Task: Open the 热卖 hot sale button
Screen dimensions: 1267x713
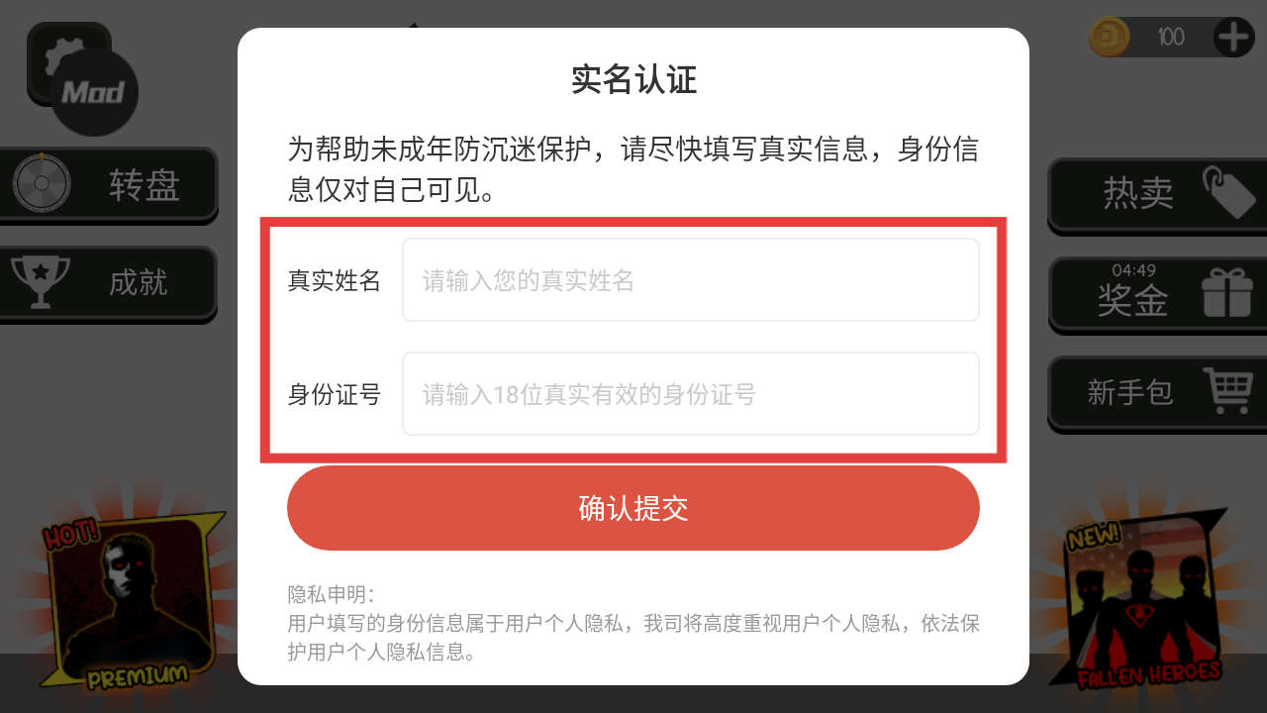Action: 1157,194
